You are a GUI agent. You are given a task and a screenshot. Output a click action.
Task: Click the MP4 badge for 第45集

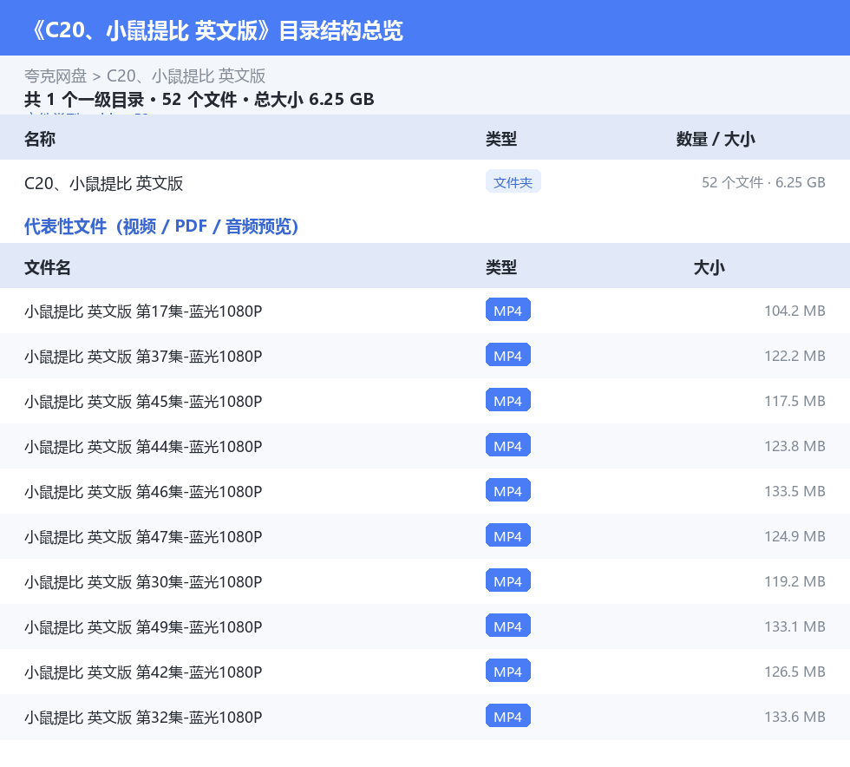click(508, 400)
